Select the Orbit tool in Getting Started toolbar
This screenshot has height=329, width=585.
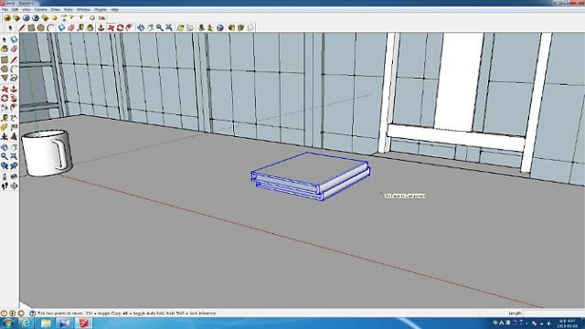coord(140,27)
